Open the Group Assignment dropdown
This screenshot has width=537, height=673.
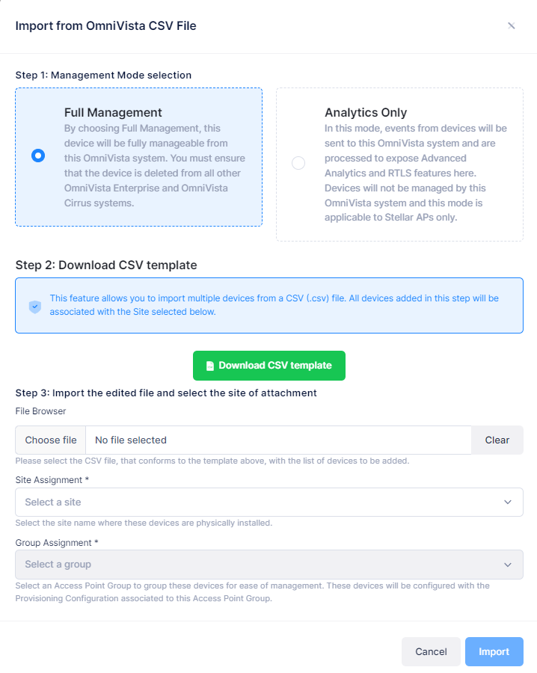[269, 565]
